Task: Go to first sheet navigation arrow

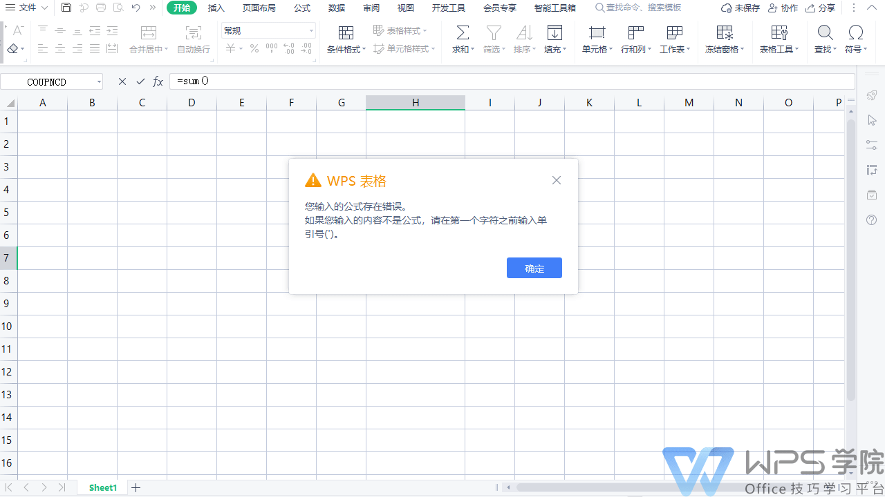Action: tap(9, 487)
